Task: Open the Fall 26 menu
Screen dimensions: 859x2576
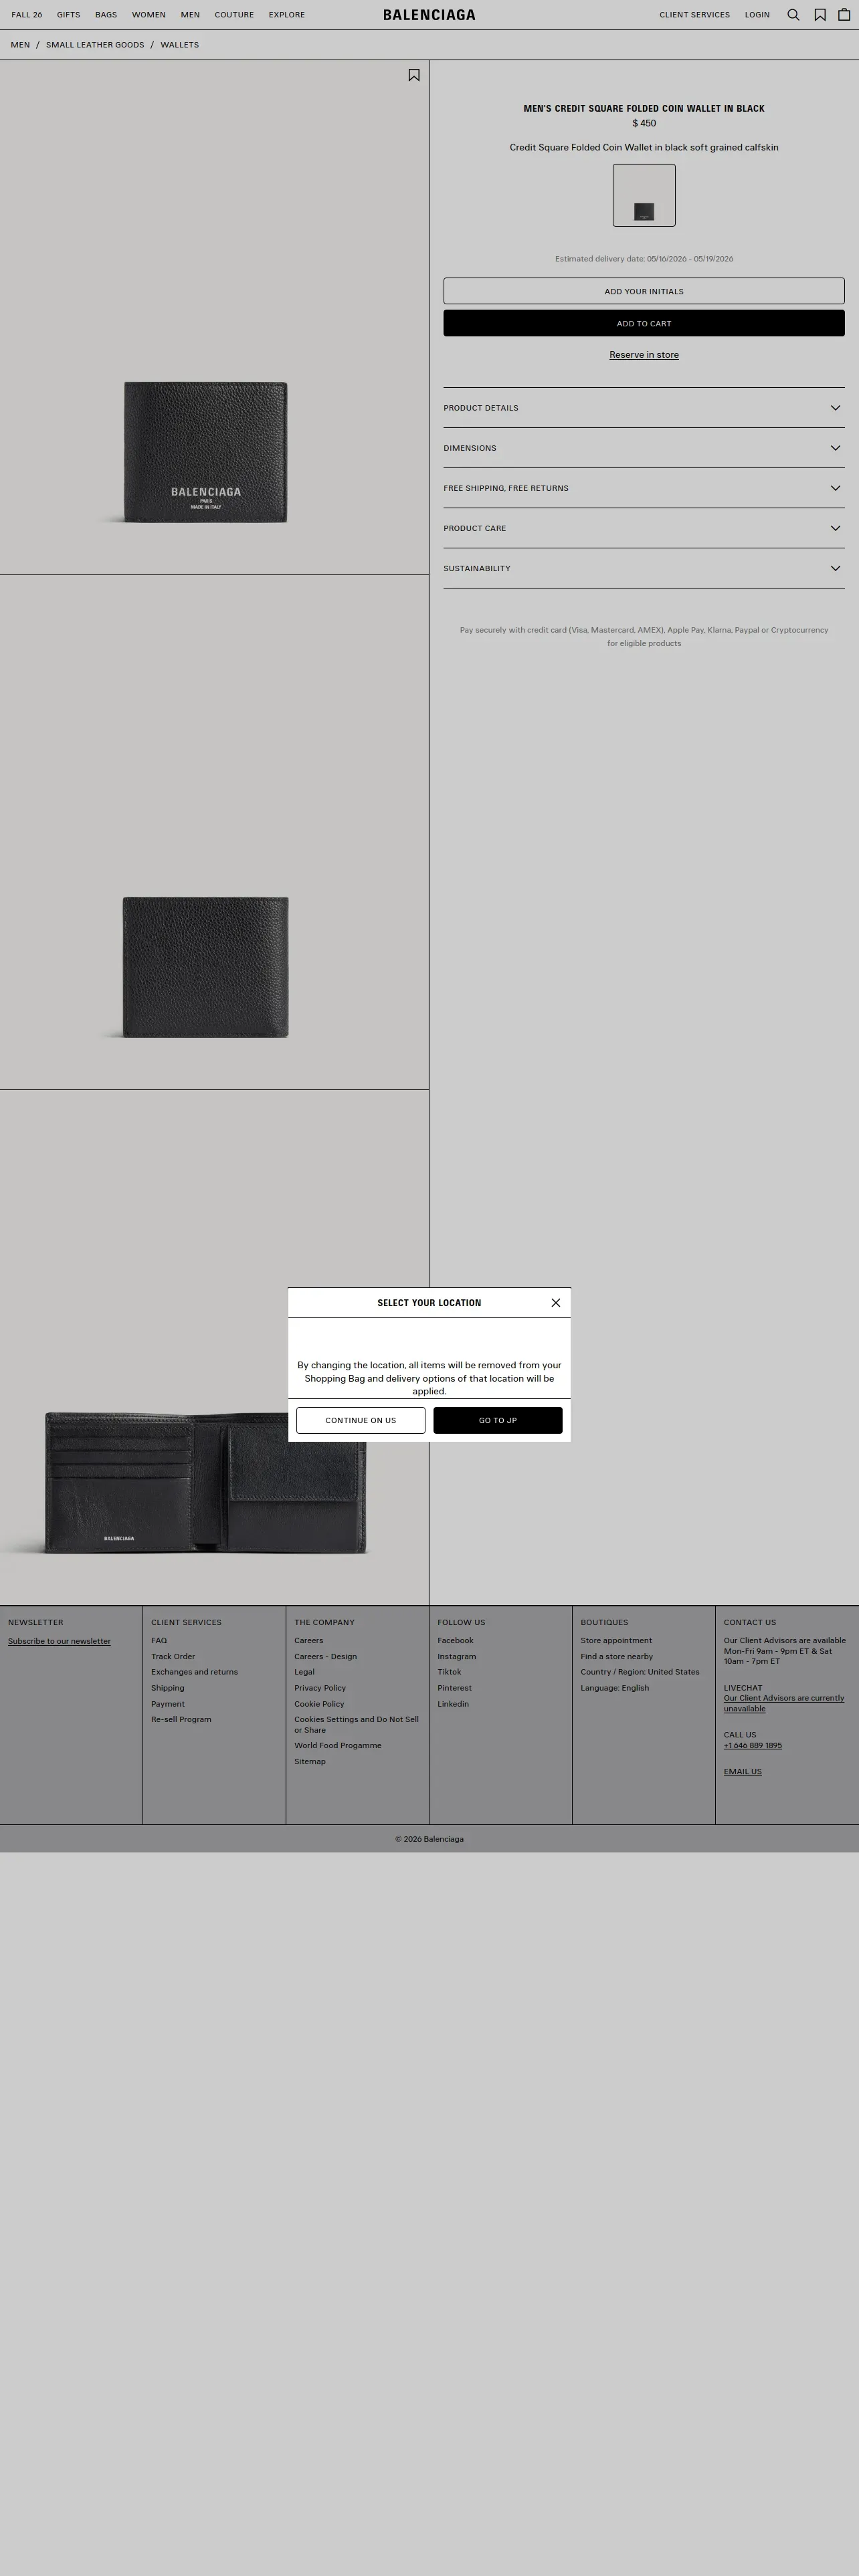Action: pyautogui.click(x=27, y=15)
